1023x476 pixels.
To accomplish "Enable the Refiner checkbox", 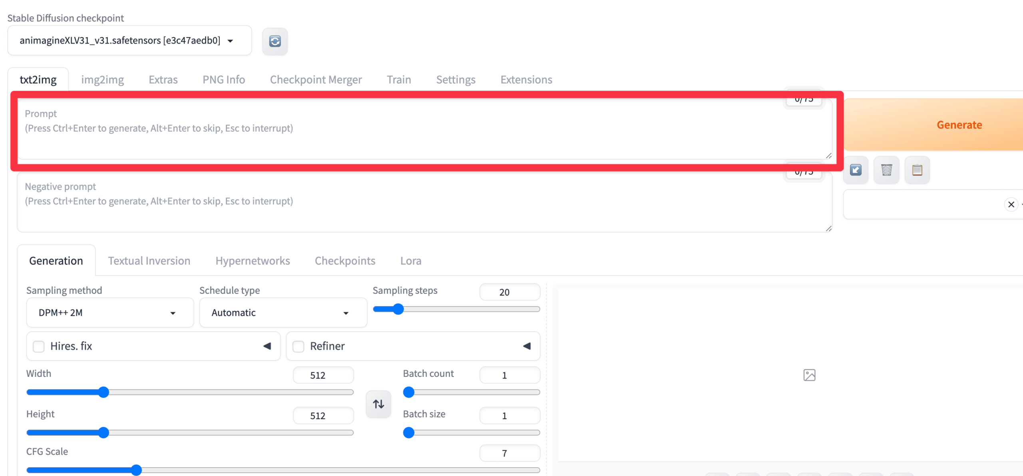I will click(299, 346).
